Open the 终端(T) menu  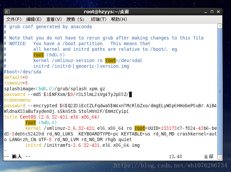point(99,19)
